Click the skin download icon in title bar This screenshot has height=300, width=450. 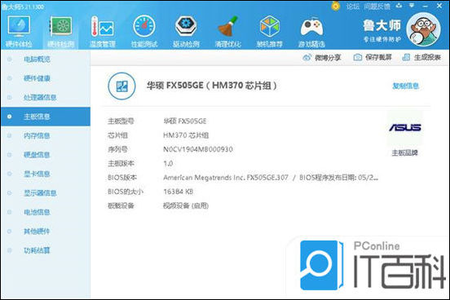click(399, 6)
